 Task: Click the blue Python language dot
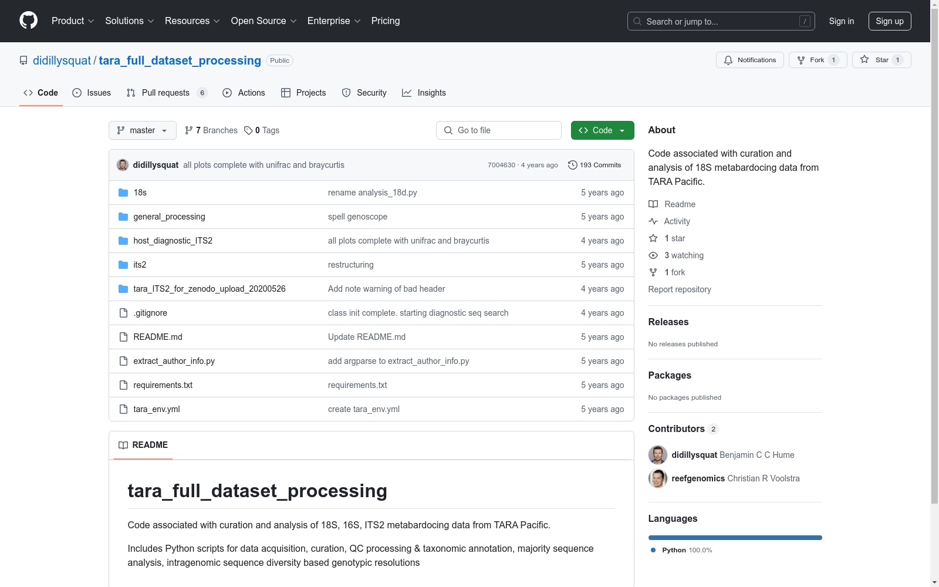(653, 550)
